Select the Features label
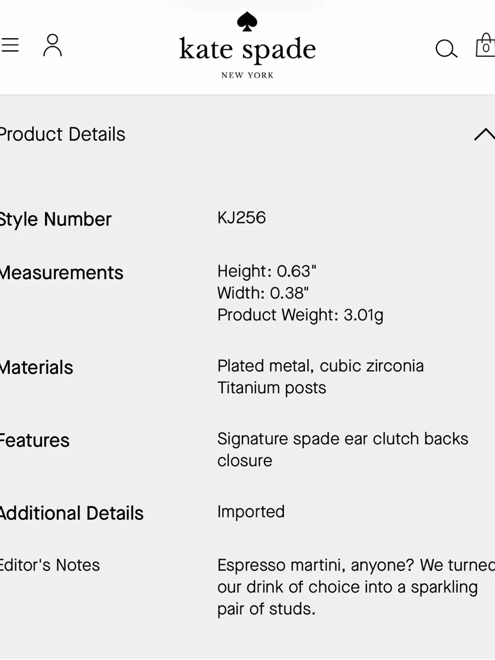The height and width of the screenshot is (660, 495). tap(35, 441)
